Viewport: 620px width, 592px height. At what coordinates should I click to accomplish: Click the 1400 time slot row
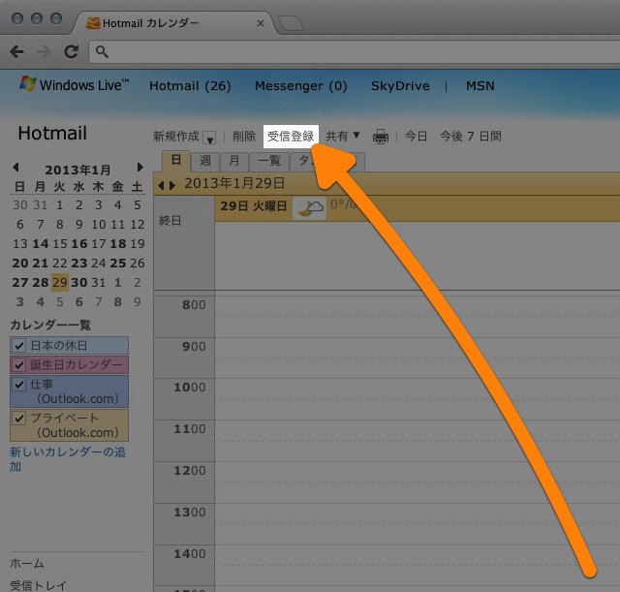(x=418, y=565)
